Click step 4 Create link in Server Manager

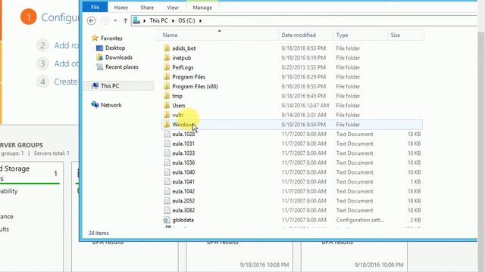66,82
